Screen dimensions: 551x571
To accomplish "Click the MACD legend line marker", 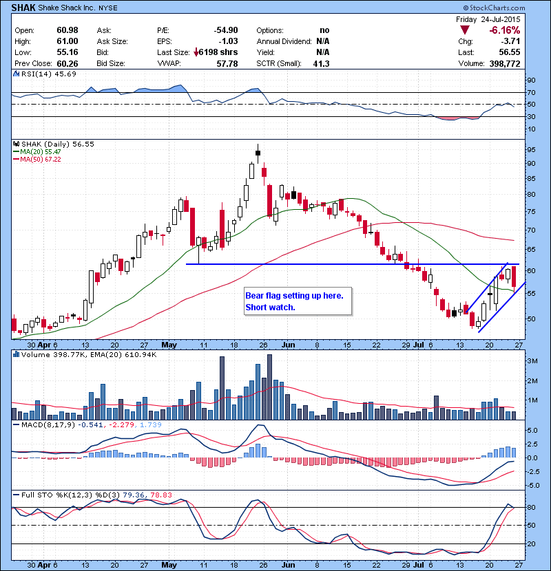I will 17,424.
